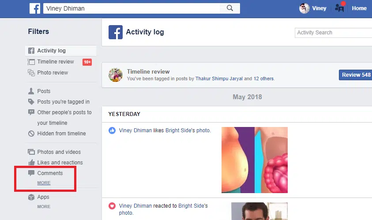Open the belly illustration photo thumbnail

[255, 160]
